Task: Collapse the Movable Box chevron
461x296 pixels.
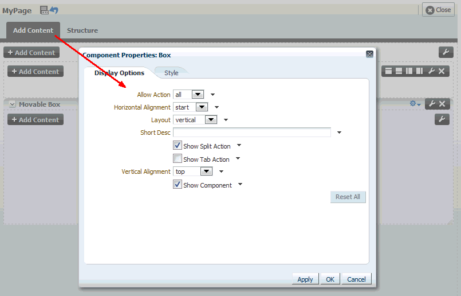Action: pyautogui.click(x=12, y=104)
